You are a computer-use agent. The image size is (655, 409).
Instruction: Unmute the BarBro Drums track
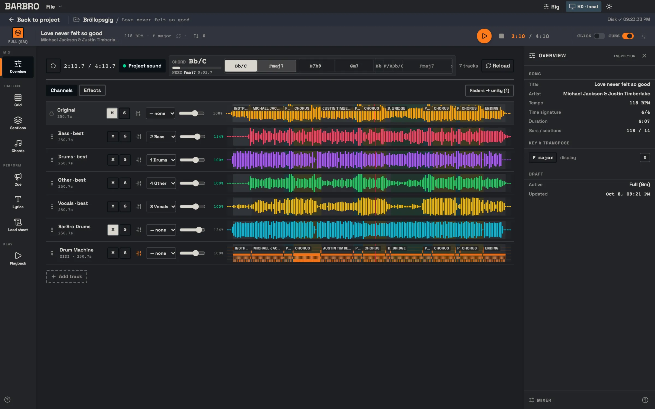pos(113,230)
